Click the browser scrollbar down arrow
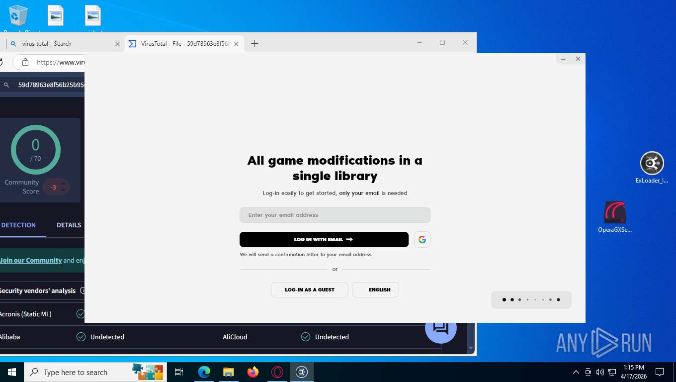 click(471, 349)
